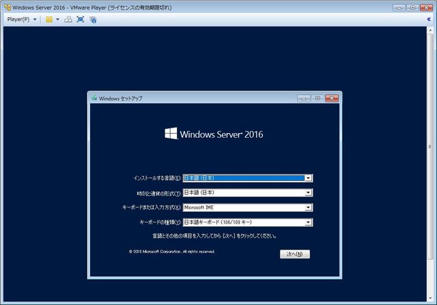Click the vertical scrollbar down arrow
Viewport: 437px width, 305px height.
(430, 298)
